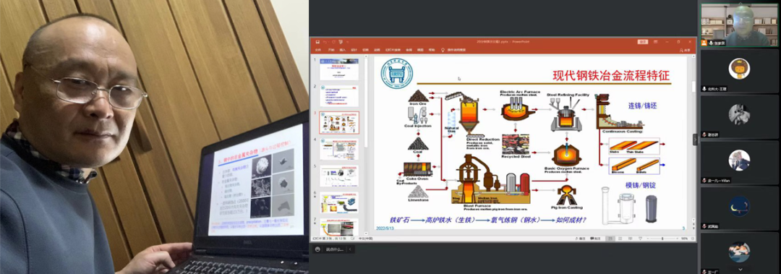The width and height of the screenshot is (781, 274).
Task: Select slide 4 thumbnail in slide panel
Action: (338, 149)
